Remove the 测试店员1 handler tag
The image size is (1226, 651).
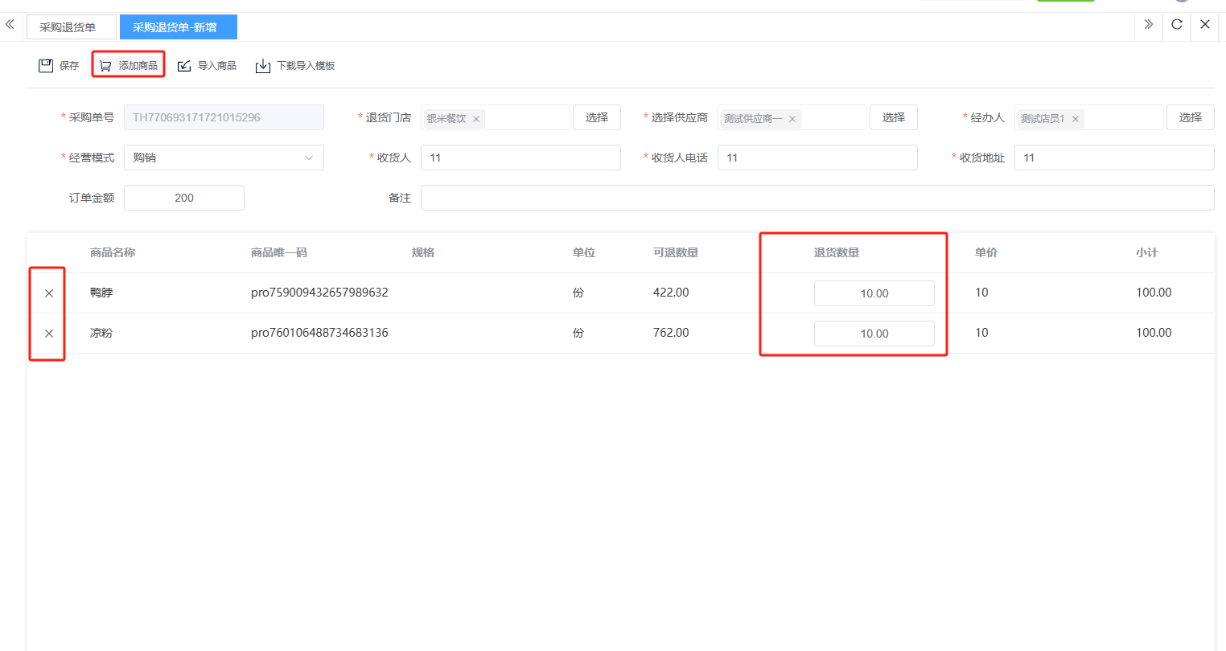(x=1075, y=119)
